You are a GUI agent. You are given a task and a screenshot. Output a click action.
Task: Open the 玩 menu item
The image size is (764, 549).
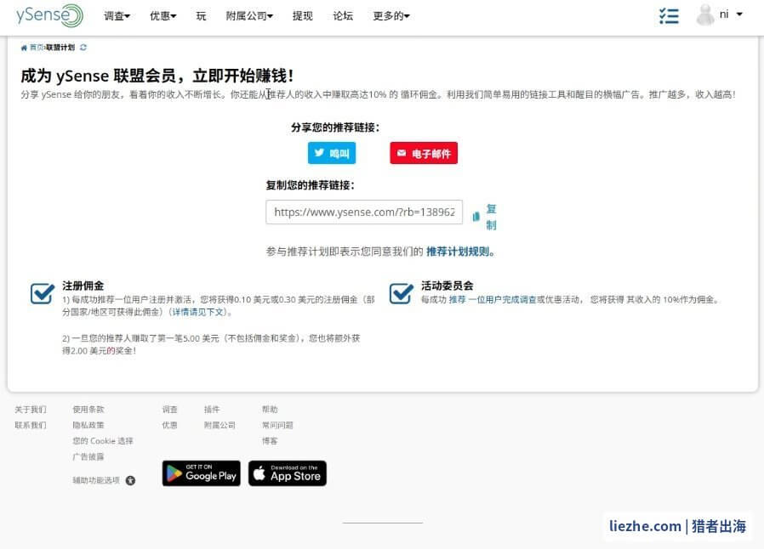[202, 16]
